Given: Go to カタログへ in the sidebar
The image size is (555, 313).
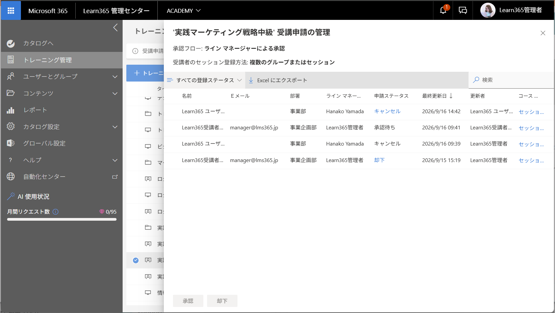Looking at the screenshot, I should (38, 43).
